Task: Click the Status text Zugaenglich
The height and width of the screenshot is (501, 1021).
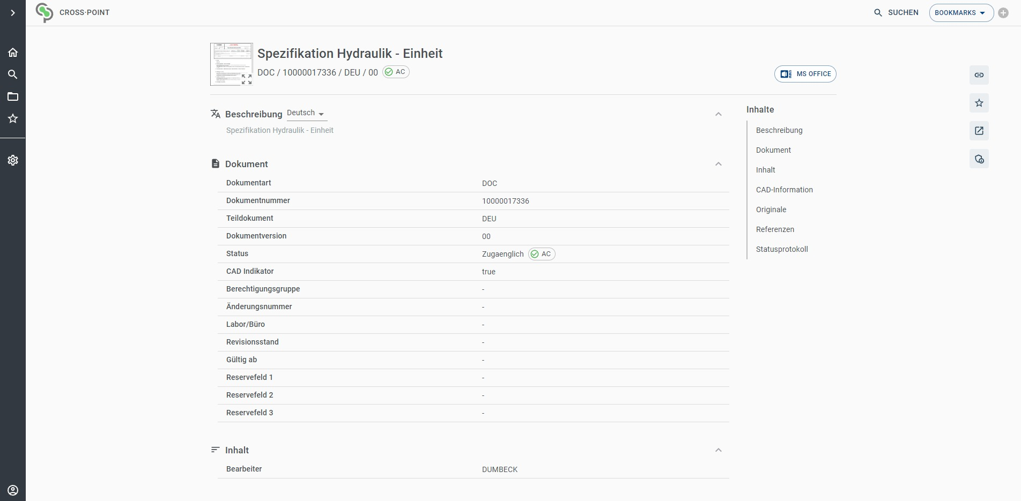Action: [x=503, y=254]
